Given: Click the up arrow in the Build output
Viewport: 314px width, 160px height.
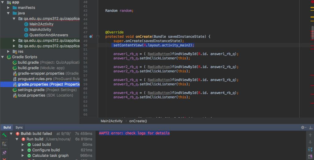Looking at the screenshot, I should (310, 135).
